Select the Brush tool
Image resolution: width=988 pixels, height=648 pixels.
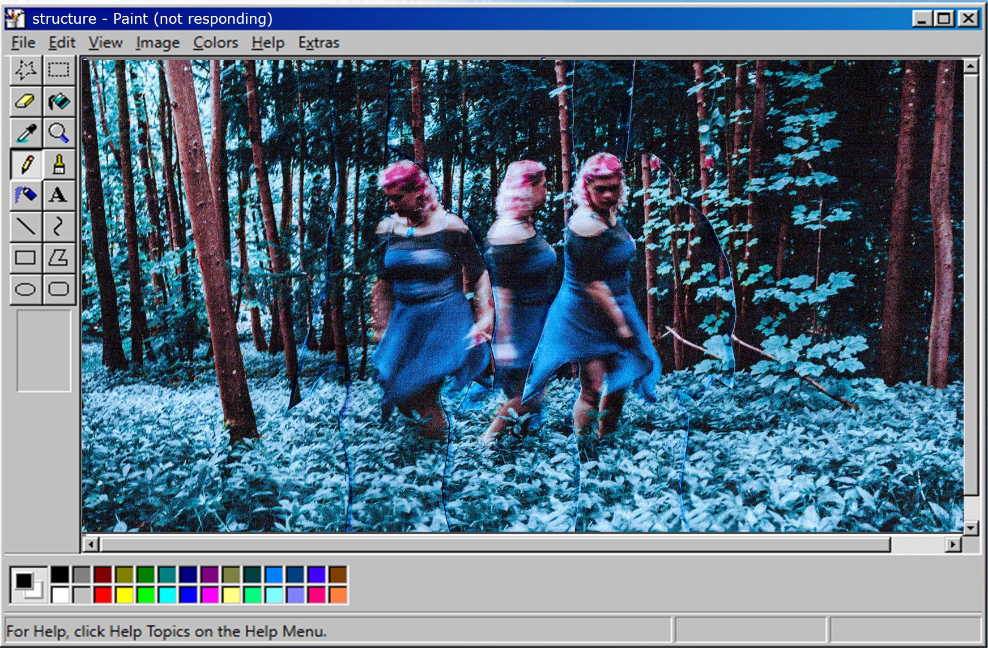point(59,165)
